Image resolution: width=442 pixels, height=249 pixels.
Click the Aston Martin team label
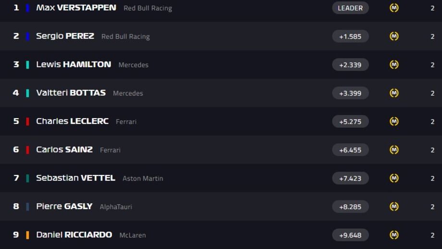(143, 178)
